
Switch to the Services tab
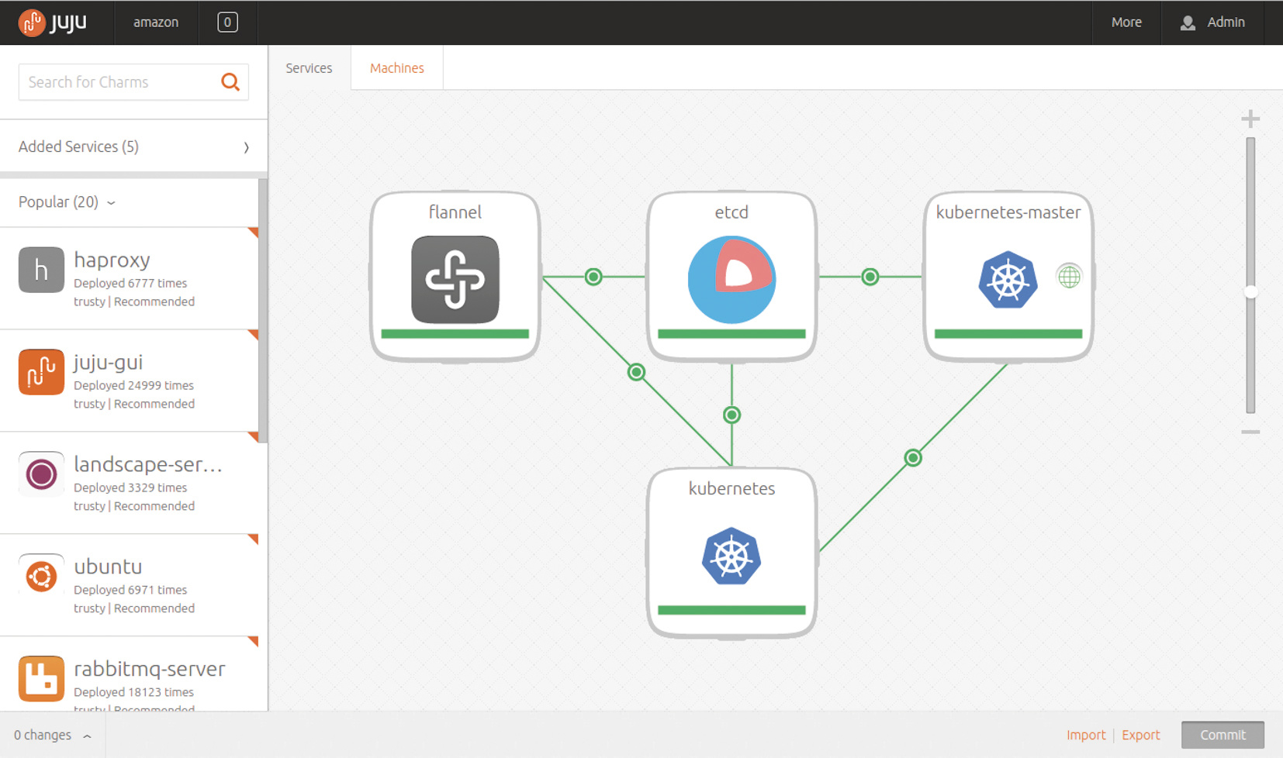(309, 68)
